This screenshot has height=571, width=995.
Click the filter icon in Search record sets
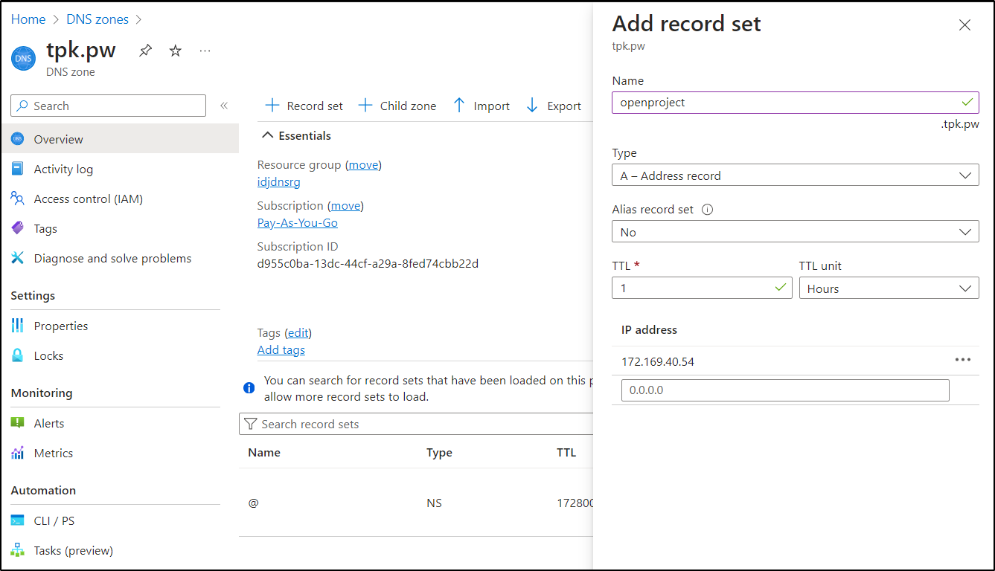251,424
